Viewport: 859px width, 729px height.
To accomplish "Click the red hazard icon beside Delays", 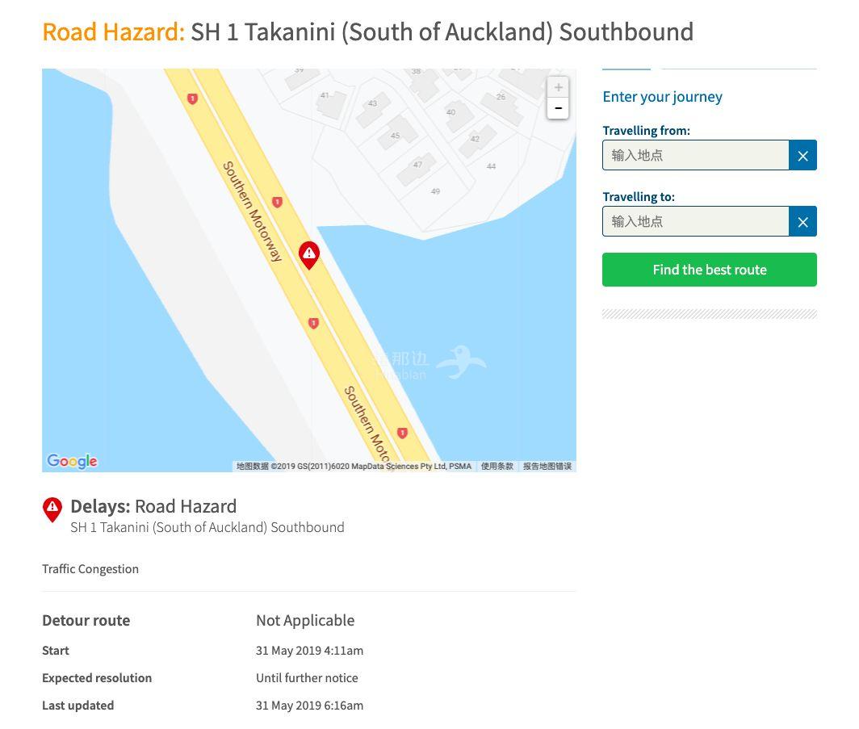I will [x=52, y=509].
